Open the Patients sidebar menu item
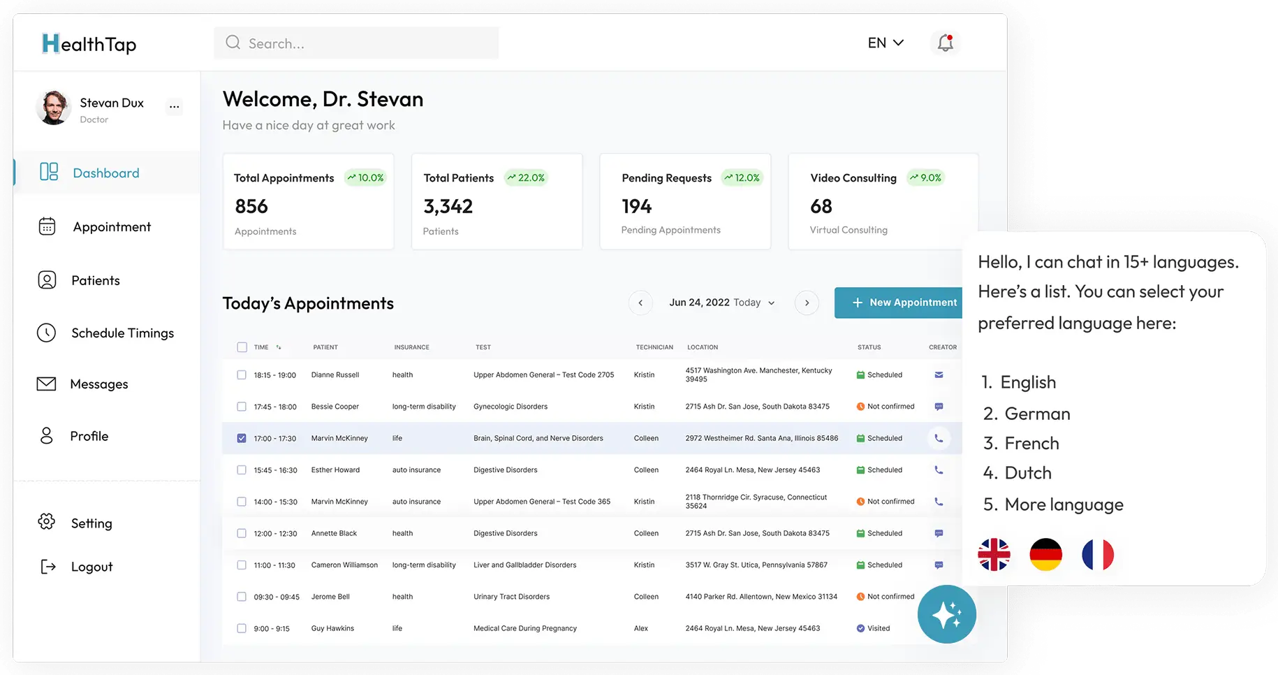Screen dimensions: 1278x675 point(95,280)
